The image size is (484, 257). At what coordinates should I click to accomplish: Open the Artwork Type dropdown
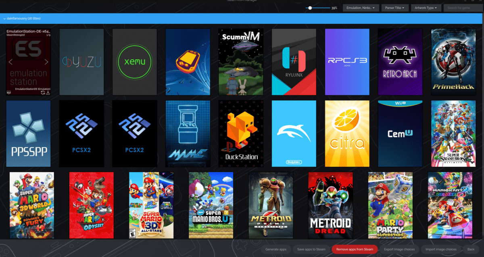[x=426, y=8]
